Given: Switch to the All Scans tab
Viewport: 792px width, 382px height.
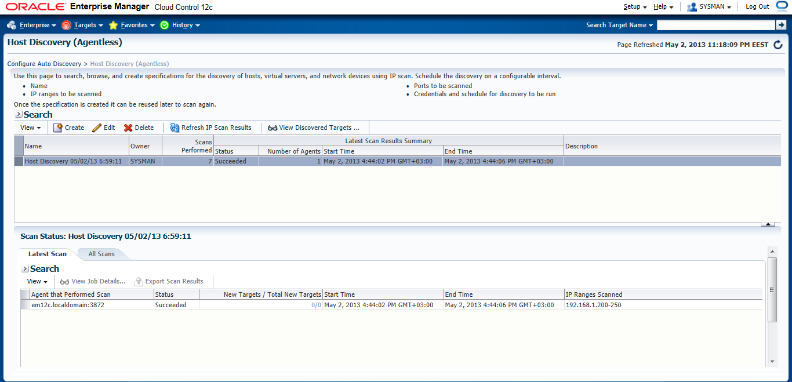Looking at the screenshot, I should coord(101,254).
